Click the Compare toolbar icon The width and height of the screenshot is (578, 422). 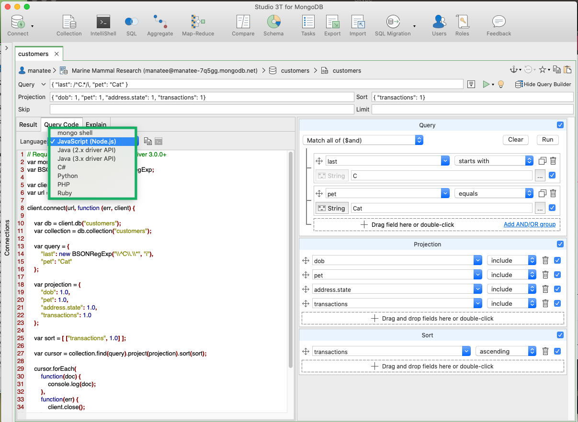(243, 25)
